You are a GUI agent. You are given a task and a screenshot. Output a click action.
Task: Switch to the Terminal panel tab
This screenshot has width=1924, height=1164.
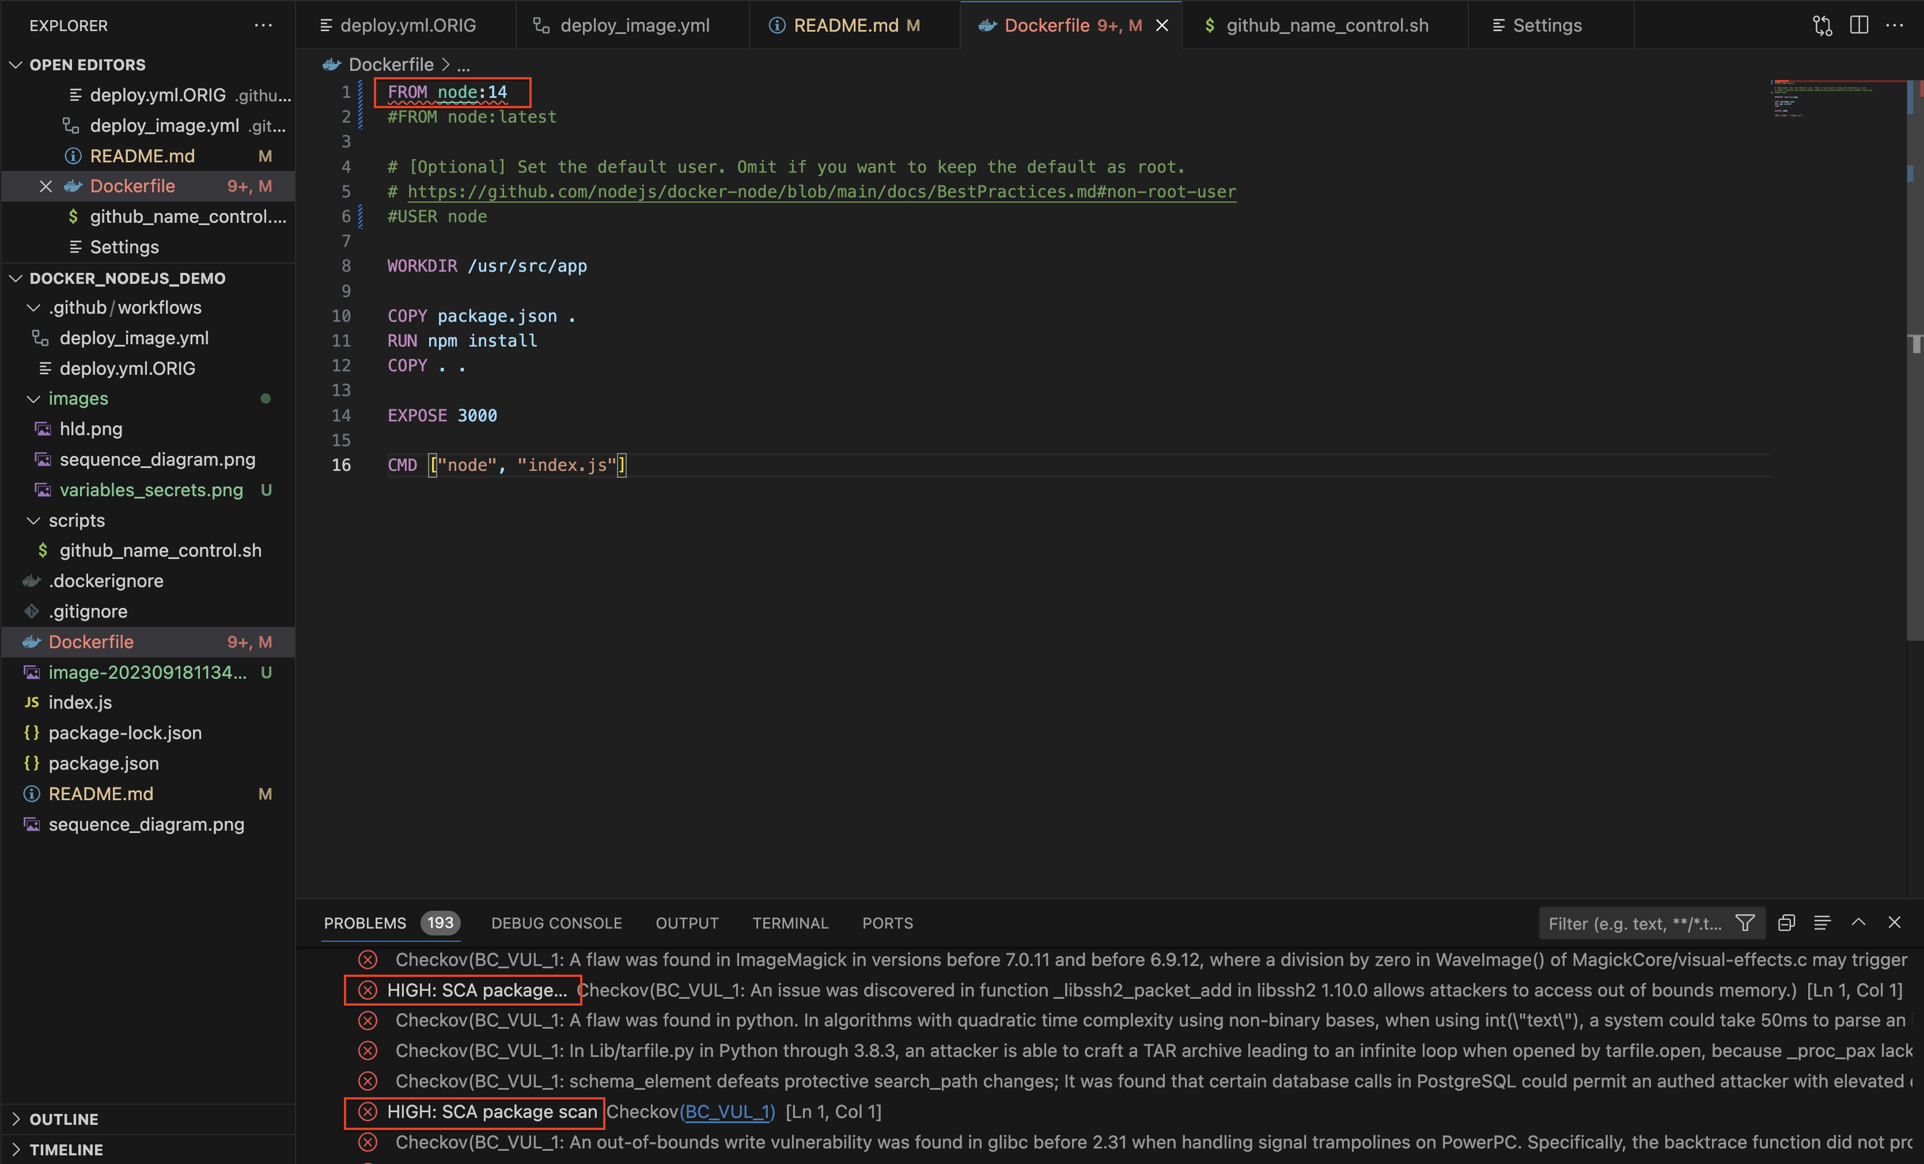pos(789,923)
